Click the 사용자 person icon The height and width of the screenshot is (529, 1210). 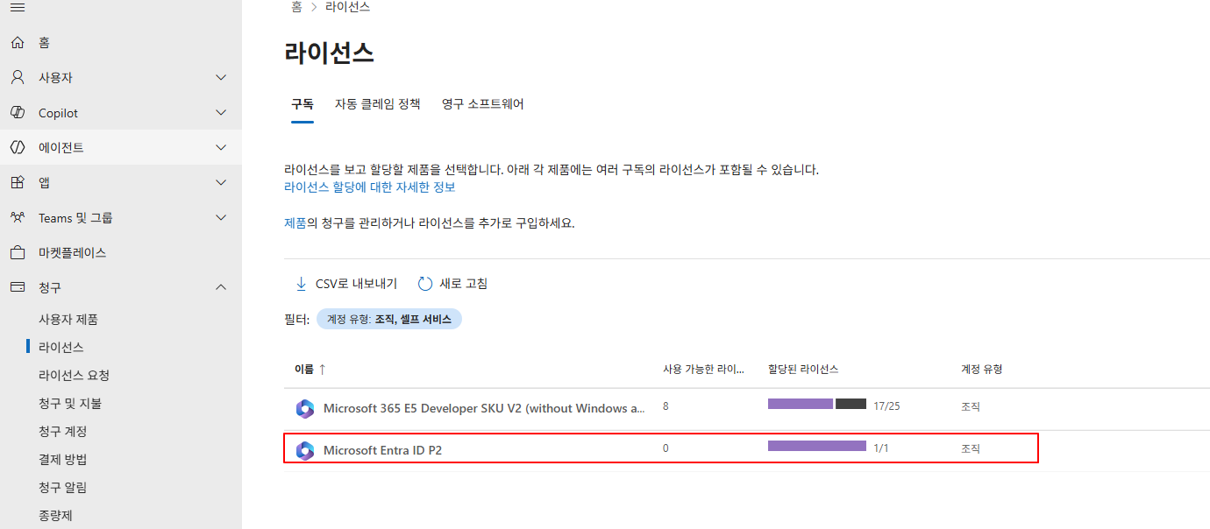[x=18, y=78]
